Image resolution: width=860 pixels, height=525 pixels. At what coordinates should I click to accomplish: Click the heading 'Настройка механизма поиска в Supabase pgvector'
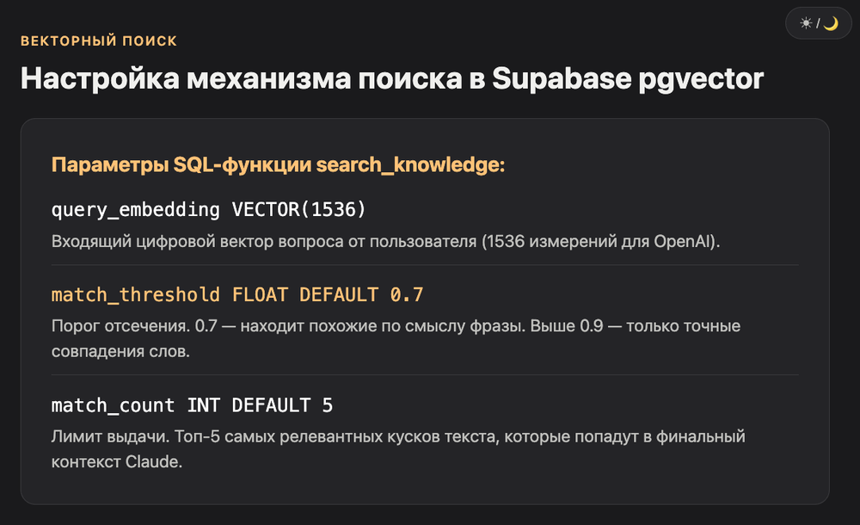391,78
